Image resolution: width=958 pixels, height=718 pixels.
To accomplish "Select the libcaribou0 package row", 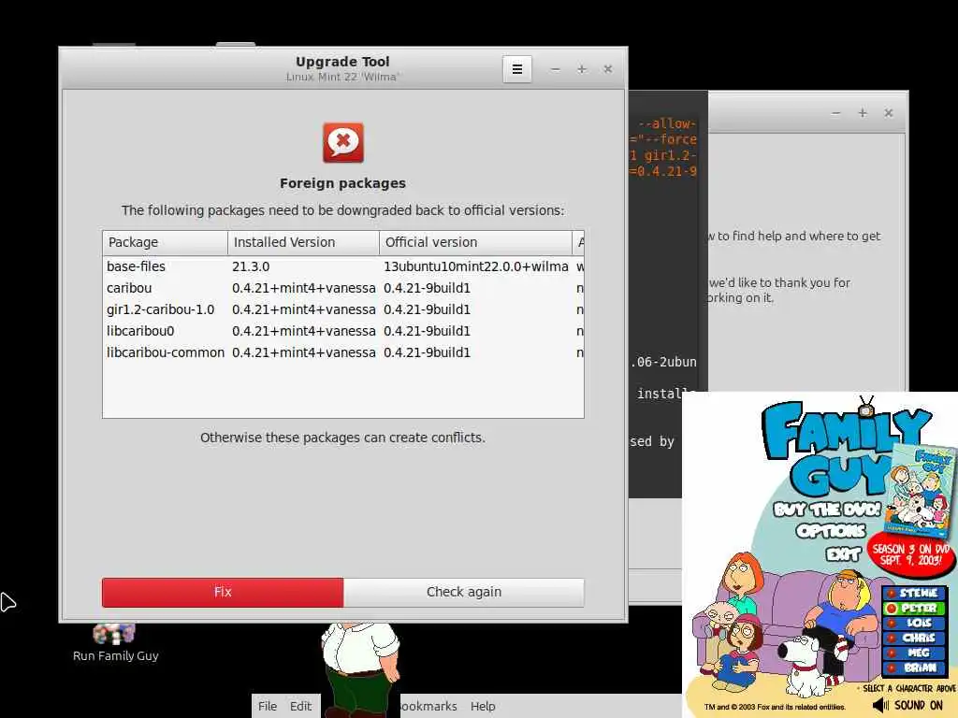I will 342,331.
